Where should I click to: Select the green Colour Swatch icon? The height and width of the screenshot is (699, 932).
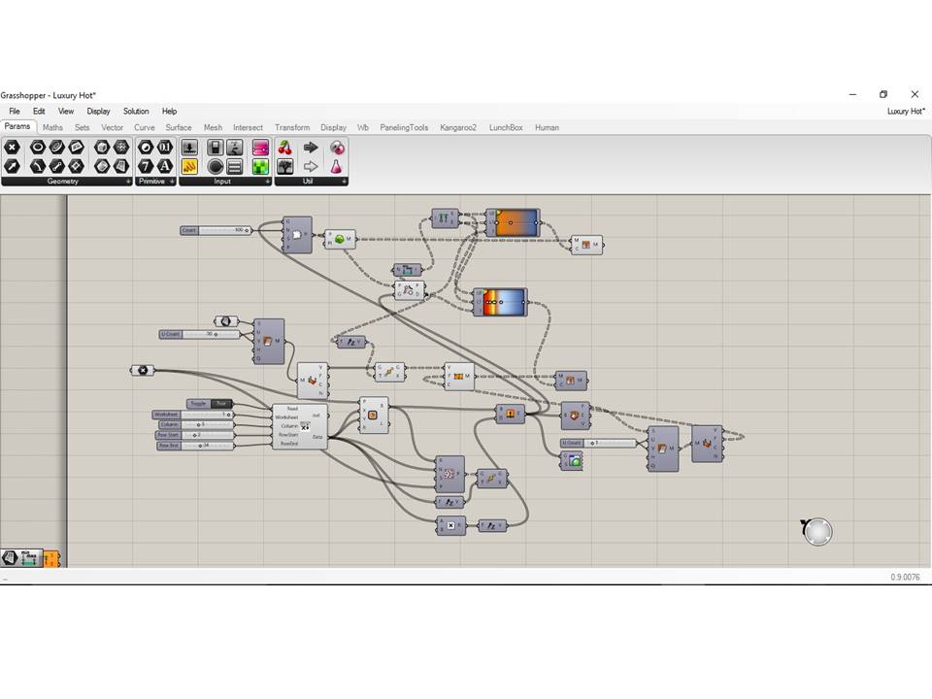[x=259, y=167]
